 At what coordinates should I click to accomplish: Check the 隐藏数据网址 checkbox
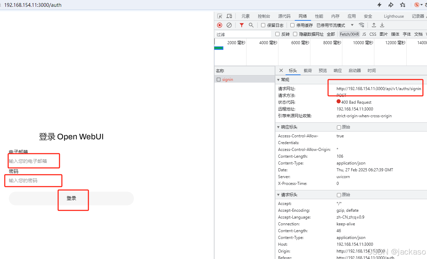(295, 34)
